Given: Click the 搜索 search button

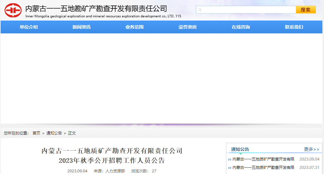Looking at the screenshot, I should (x=306, y=10).
